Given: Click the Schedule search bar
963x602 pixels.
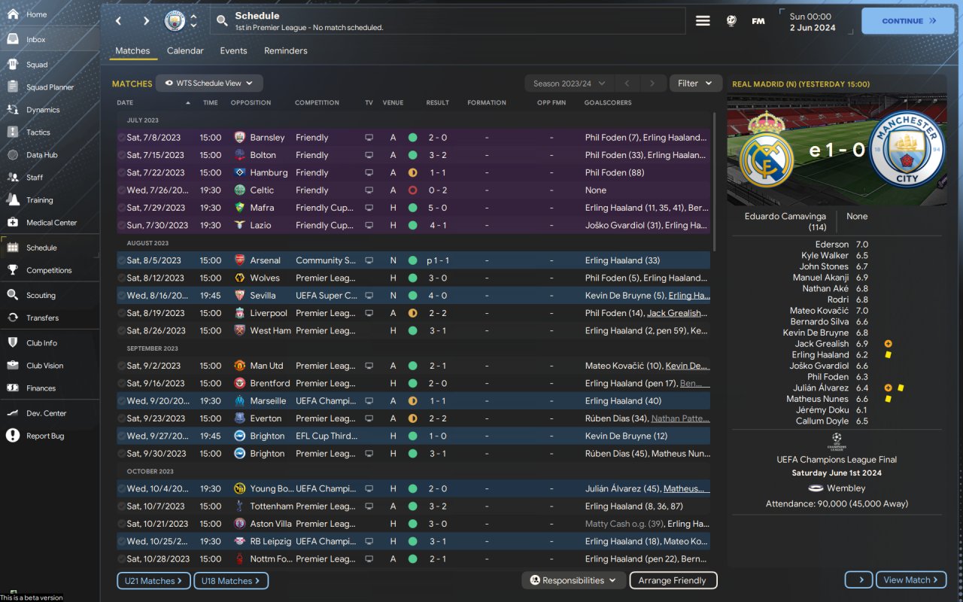Looking at the screenshot, I should click(448, 21).
